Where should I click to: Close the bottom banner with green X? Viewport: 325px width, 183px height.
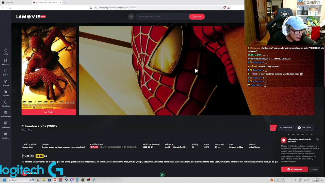point(162,175)
